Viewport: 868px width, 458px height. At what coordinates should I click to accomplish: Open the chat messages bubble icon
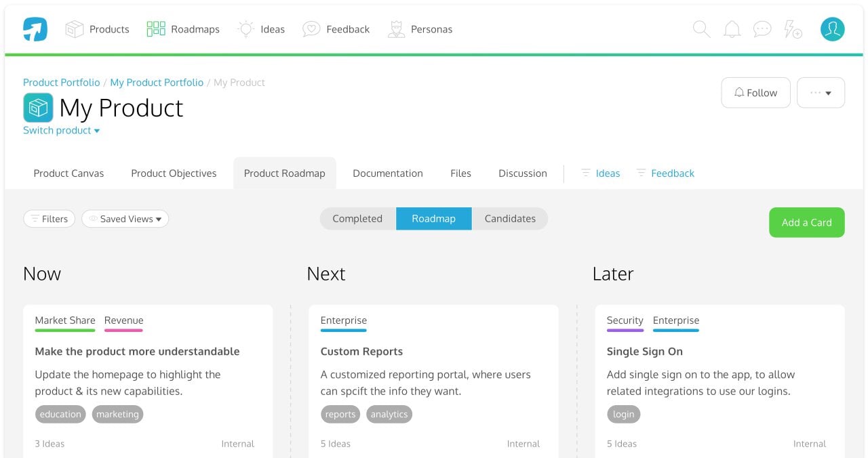click(x=762, y=29)
